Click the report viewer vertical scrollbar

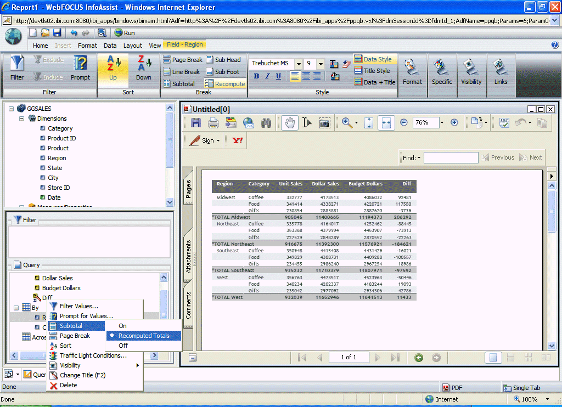(x=552, y=265)
